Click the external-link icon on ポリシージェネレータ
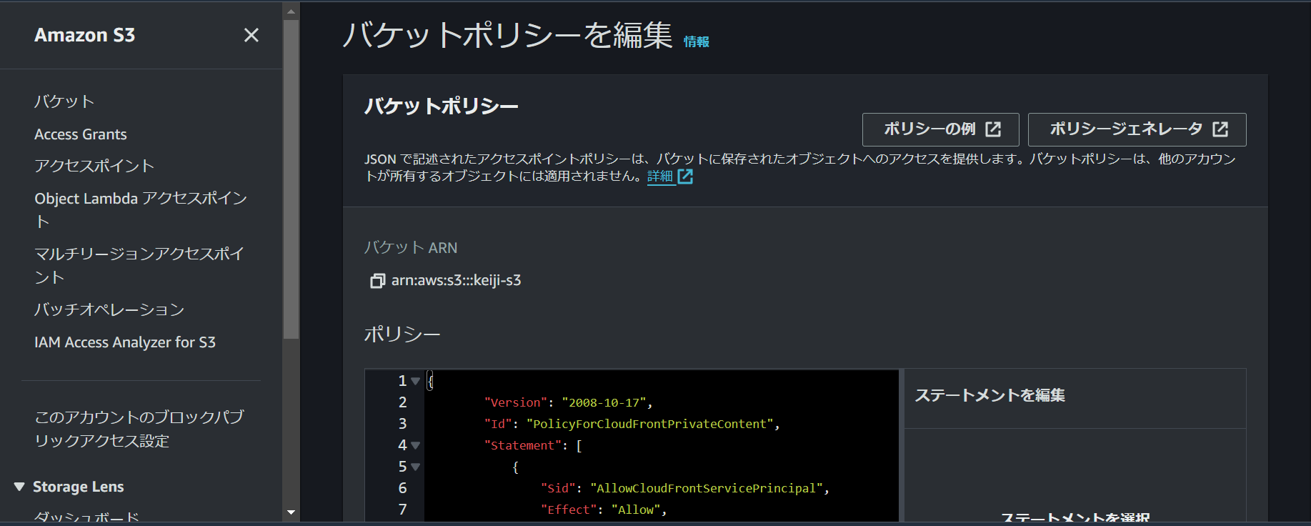1311x526 pixels. click(x=1220, y=129)
